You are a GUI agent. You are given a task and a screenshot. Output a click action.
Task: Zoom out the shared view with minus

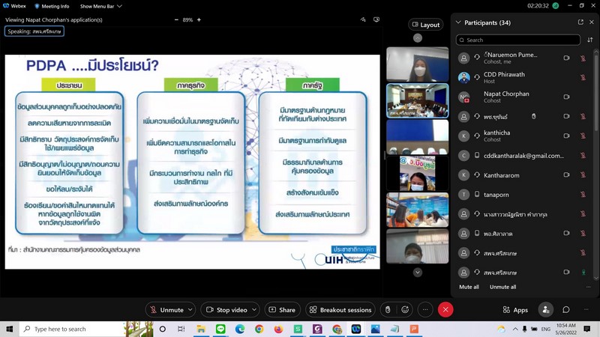pos(176,20)
